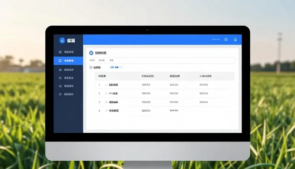Click inside the long filter bar under page title

pos(162,60)
